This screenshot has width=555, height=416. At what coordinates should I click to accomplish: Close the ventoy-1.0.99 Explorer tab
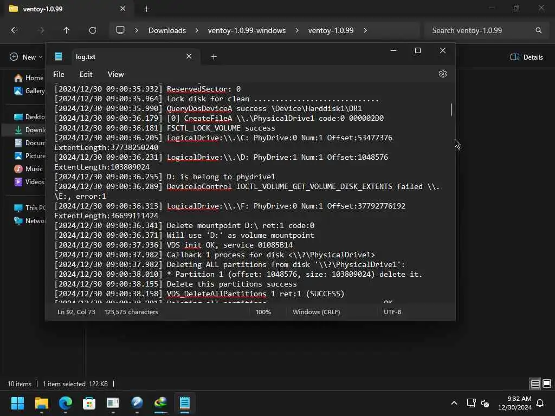pos(123,9)
